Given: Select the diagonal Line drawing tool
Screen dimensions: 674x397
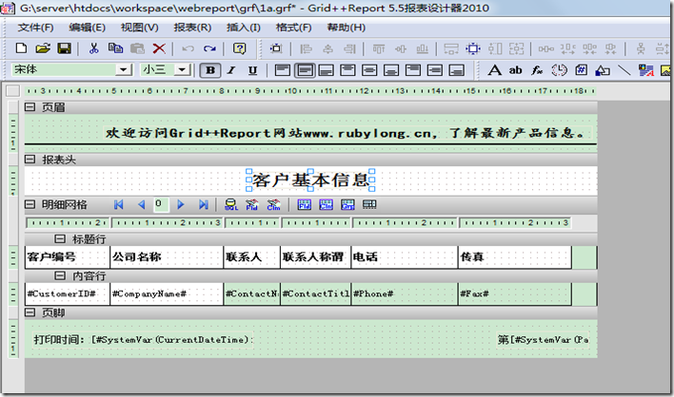Looking at the screenshot, I should 624,70.
